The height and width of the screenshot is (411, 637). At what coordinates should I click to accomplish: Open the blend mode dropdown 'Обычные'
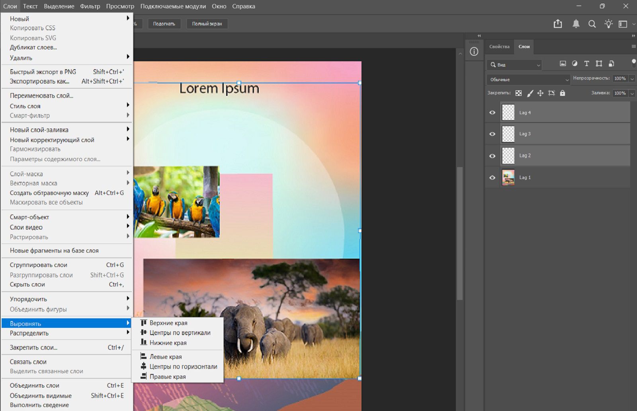pos(528,80)
